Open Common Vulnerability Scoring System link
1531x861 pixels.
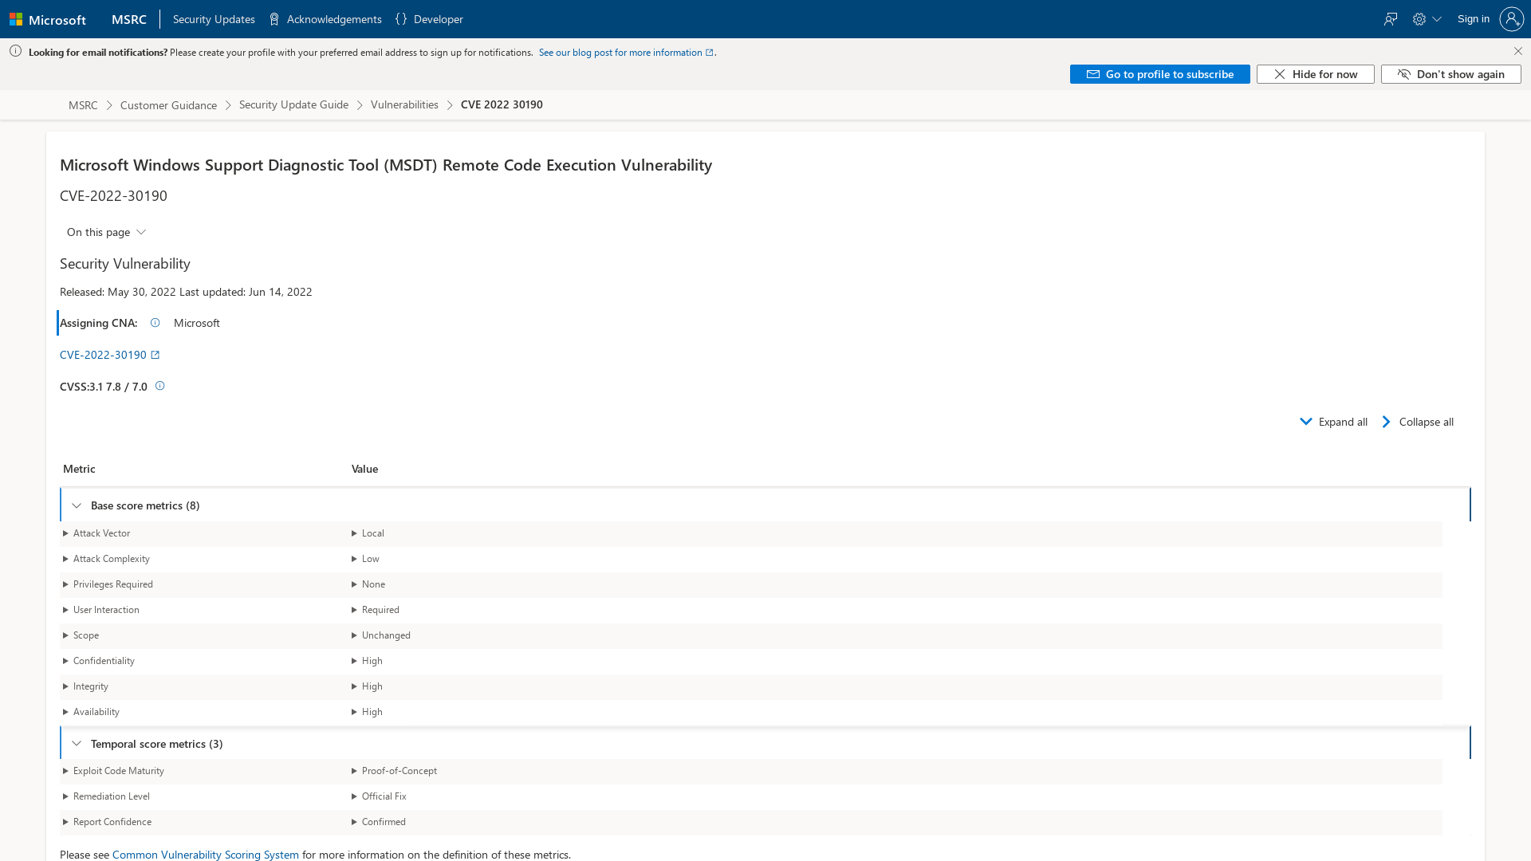[x=206, y=854]
